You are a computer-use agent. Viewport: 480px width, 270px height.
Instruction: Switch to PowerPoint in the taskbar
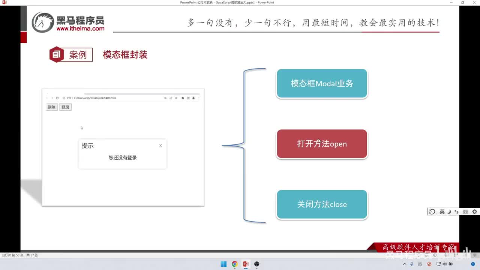click(x=246, y=264)
